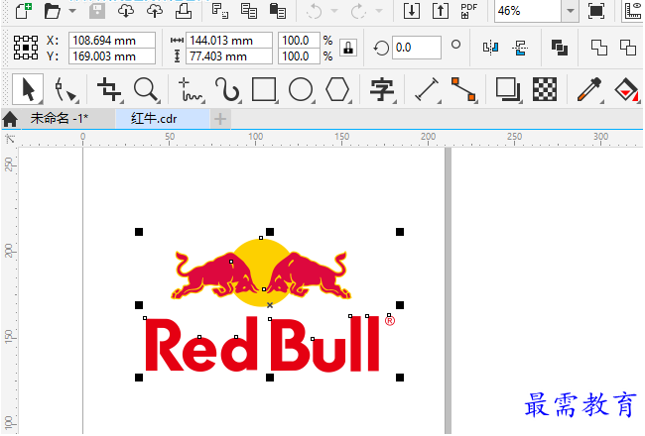The width and height of the screenshot is (645, 436).
Task: Undo the last action
Action: [x=315, y=11]
